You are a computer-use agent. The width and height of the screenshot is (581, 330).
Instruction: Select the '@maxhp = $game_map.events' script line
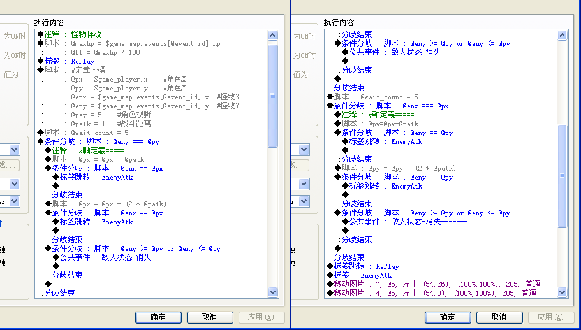129,44
